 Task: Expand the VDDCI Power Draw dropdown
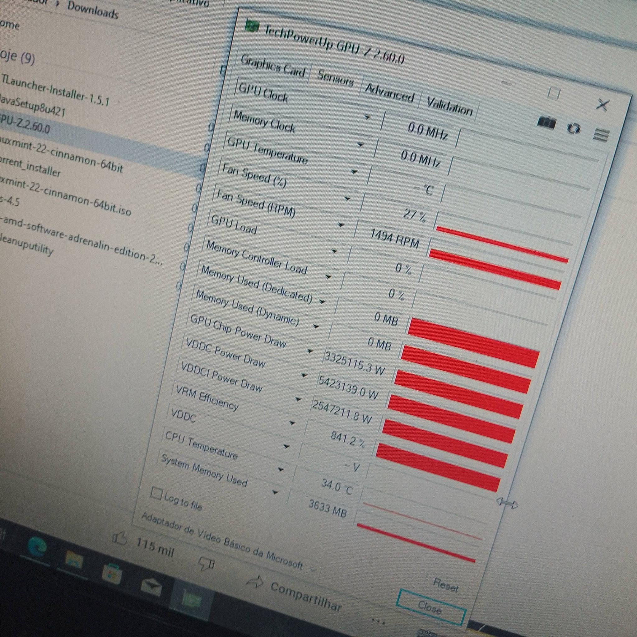298,399
